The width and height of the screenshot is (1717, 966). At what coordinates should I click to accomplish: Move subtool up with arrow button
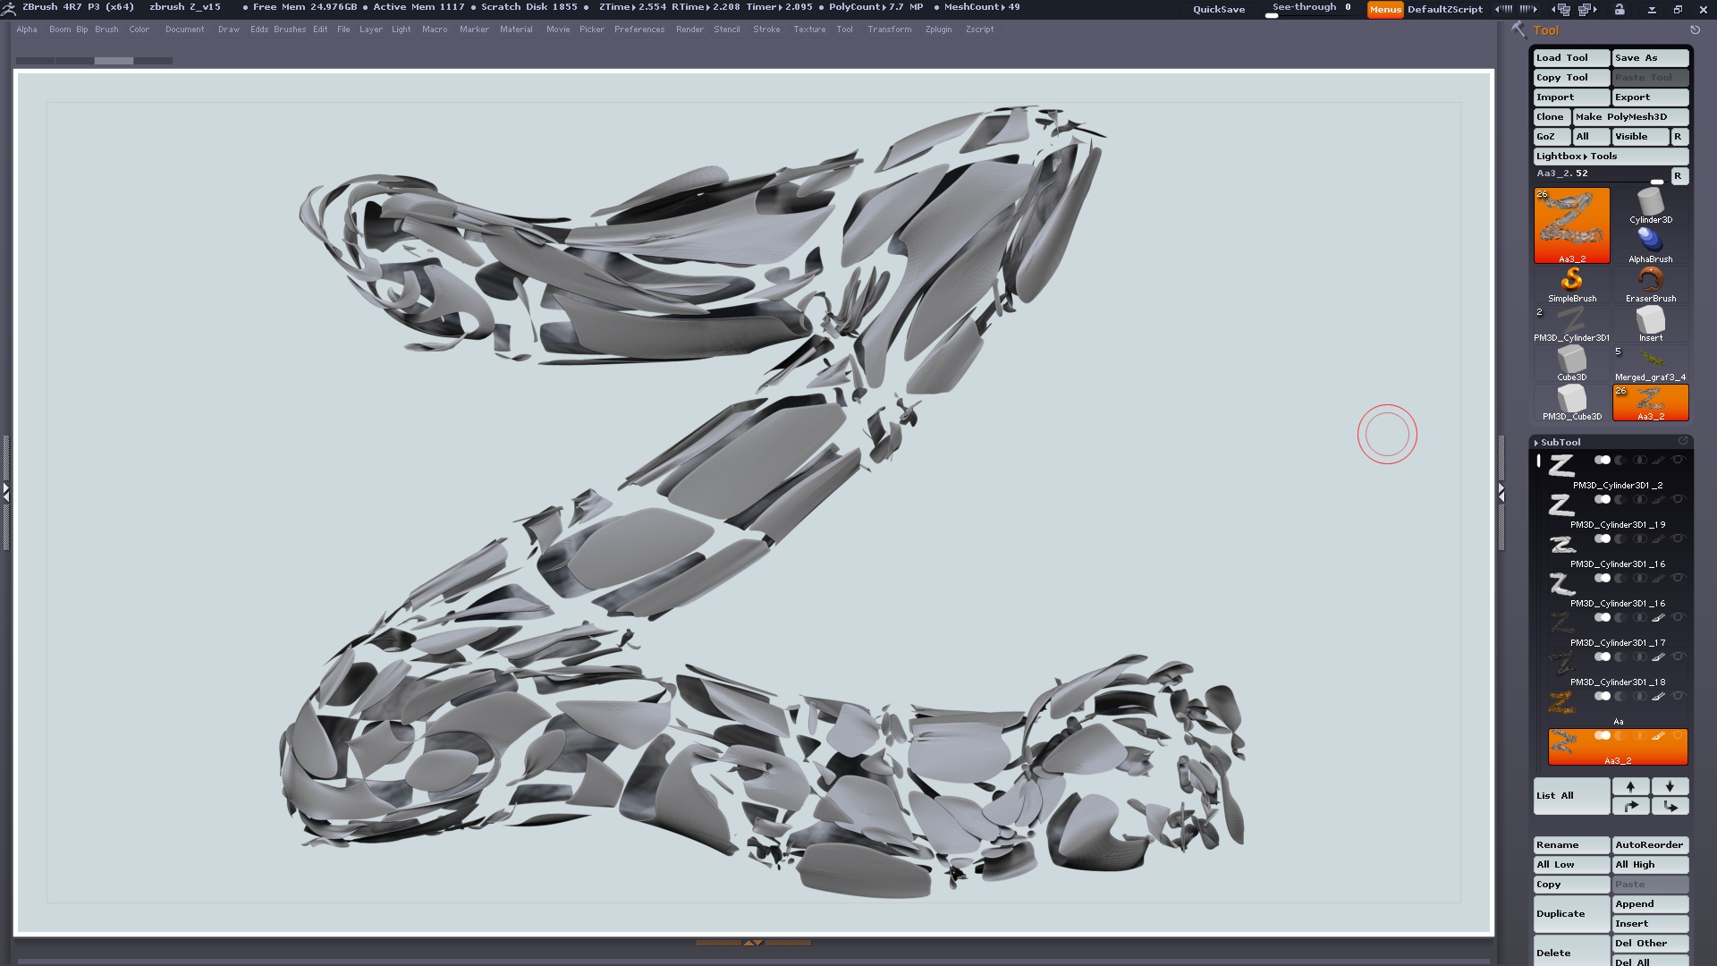click(1630, 786)
